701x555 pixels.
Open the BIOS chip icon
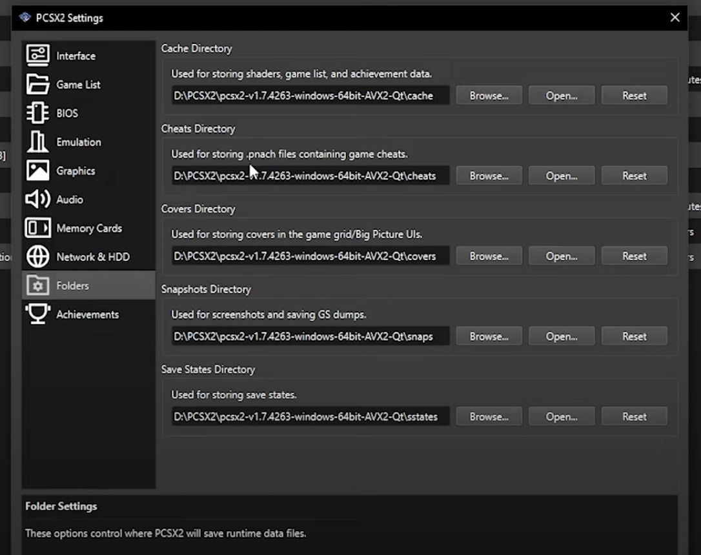(x=37, y=113)
